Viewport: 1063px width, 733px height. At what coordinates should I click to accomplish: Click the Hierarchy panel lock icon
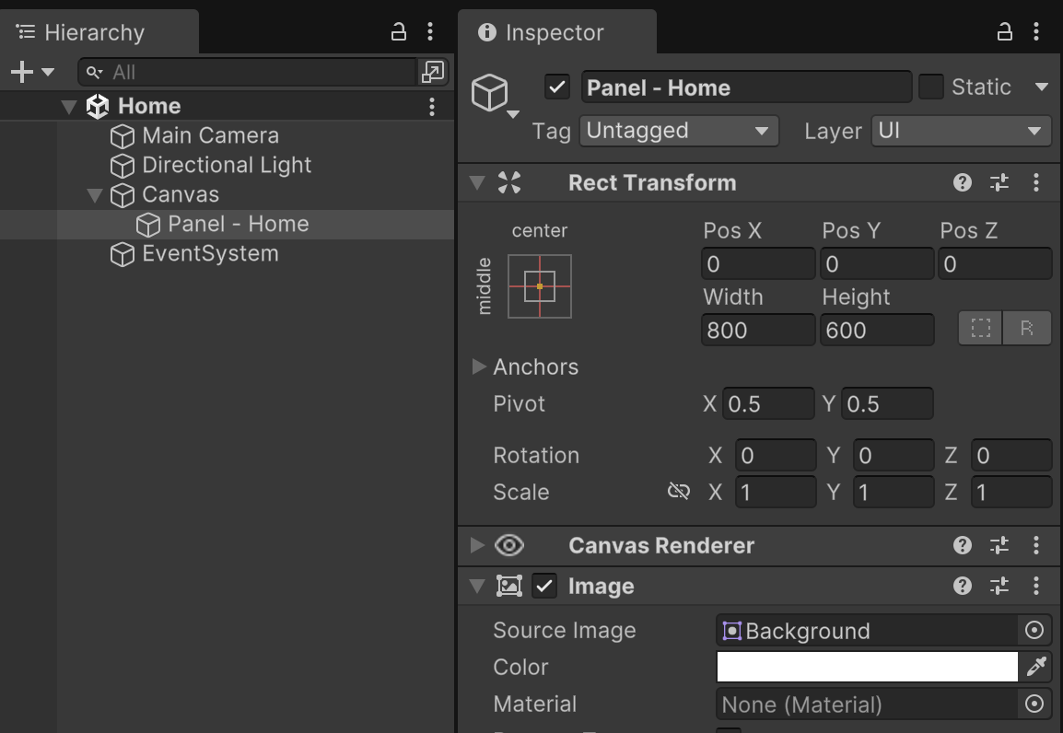pyautogui.click(x=399, y=32)
